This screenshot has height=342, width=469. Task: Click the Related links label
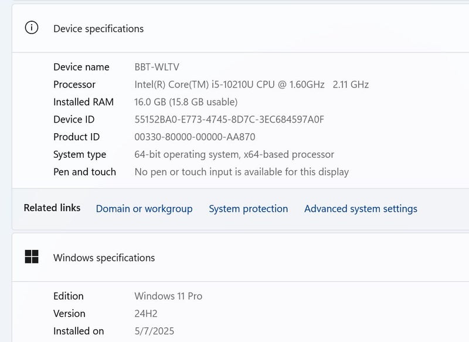coord(52,208)
